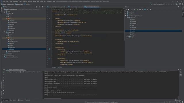This screenshot has height=103, width=184.
Task: Click the horizontal scrollbar in Run console
Action: [52, 98]
